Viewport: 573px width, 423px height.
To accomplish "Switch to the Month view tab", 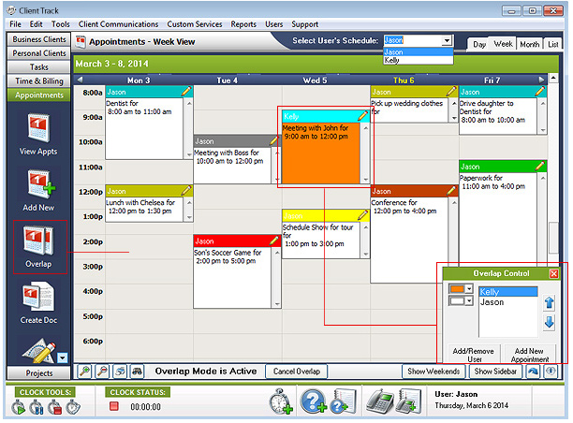I will coord(530,44).
